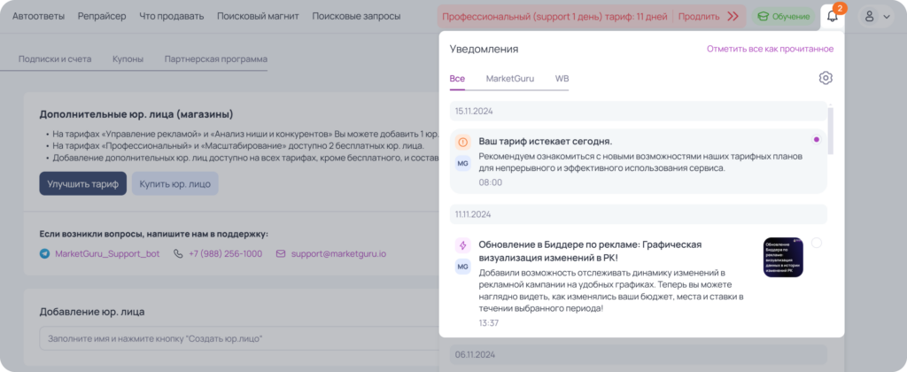Open the Bidder update notification thumbnail
The height and width of the screenshot is (372, 907).
783,257
